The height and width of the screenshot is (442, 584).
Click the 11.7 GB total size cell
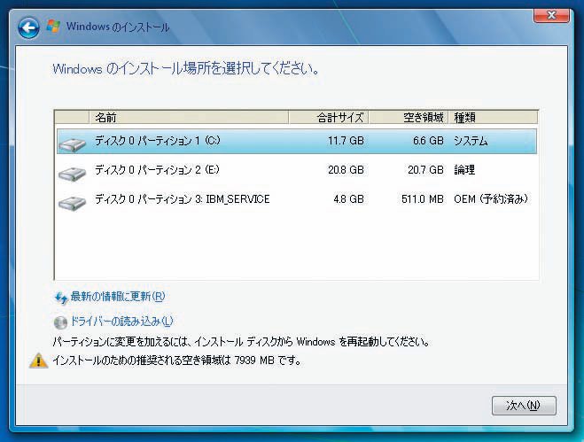pyautogui.click(x=346, y=141)
